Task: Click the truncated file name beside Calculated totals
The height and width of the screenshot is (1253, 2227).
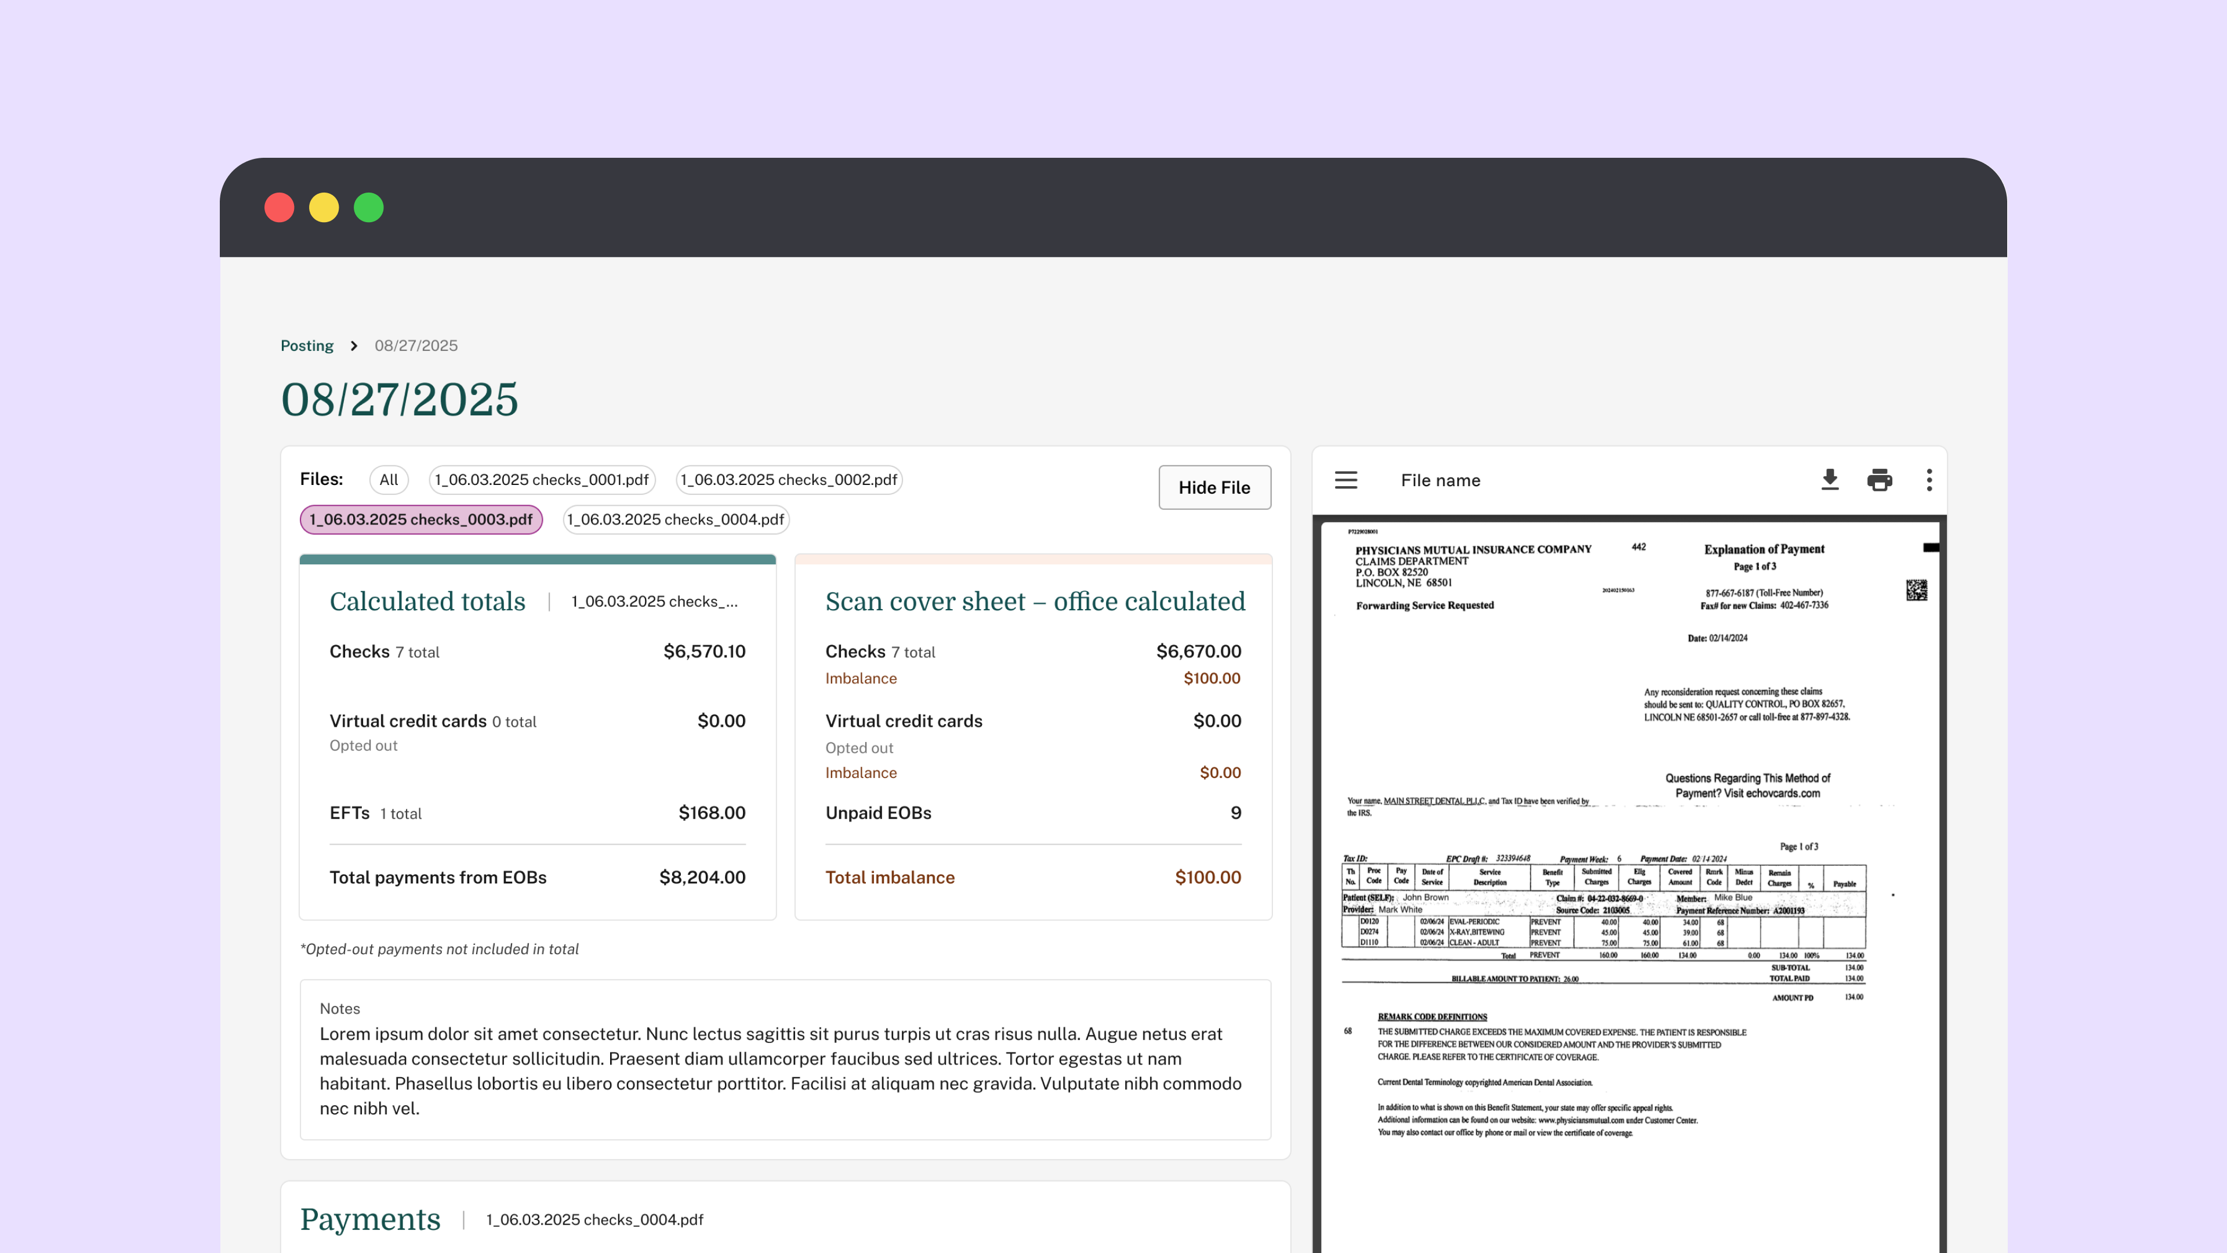Action: tap(654, 602)
